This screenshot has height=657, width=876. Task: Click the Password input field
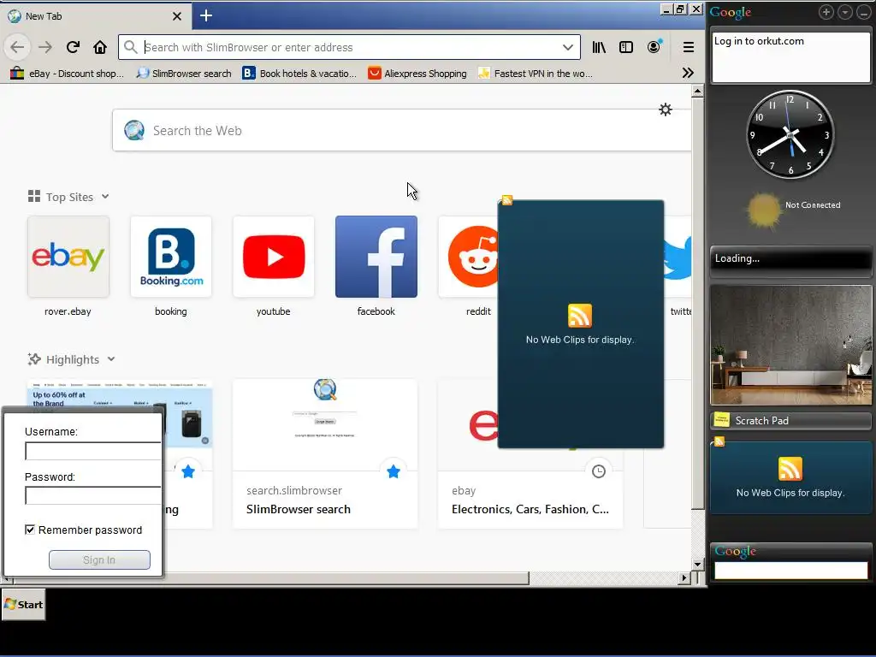pyautogui.click(x=92, y=495)
